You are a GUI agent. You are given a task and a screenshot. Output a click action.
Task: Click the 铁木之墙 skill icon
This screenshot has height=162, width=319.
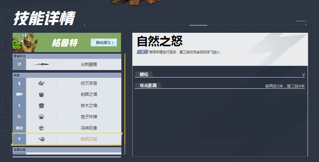click(x=41, y=105)
